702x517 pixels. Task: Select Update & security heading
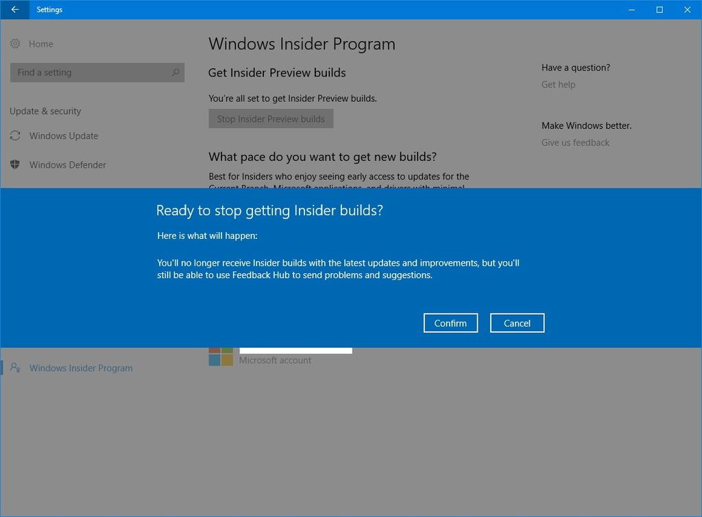[45, 111]
